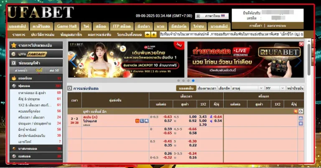Click the yellow left arrow icon in the sub-menu
Viewport: 321px width, 168px height.
click(148, 34)
